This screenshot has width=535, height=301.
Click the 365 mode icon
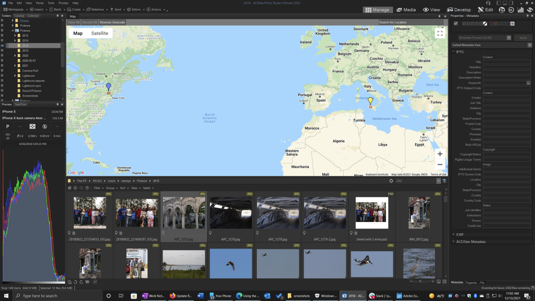tap(511, 10)
